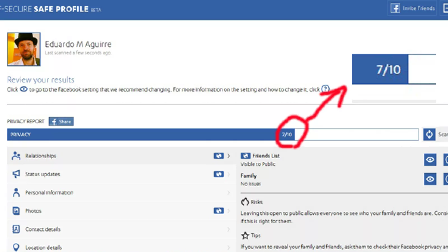Screen dimensions: 448x252
Task: Click the eye icon in review instructions
Action: pos(24,89)
